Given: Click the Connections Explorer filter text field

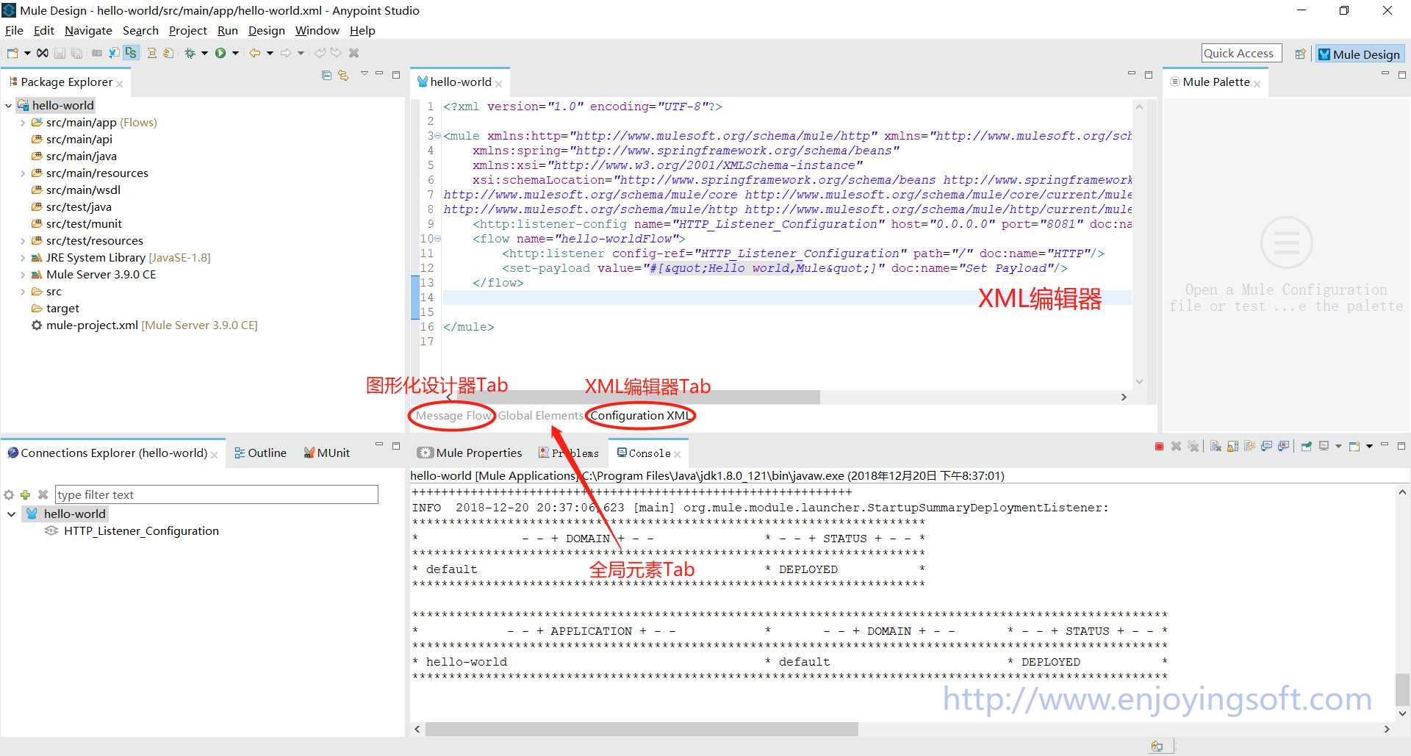Looking at the screenshot, I should pyautogui.click(x=217, y=494).
